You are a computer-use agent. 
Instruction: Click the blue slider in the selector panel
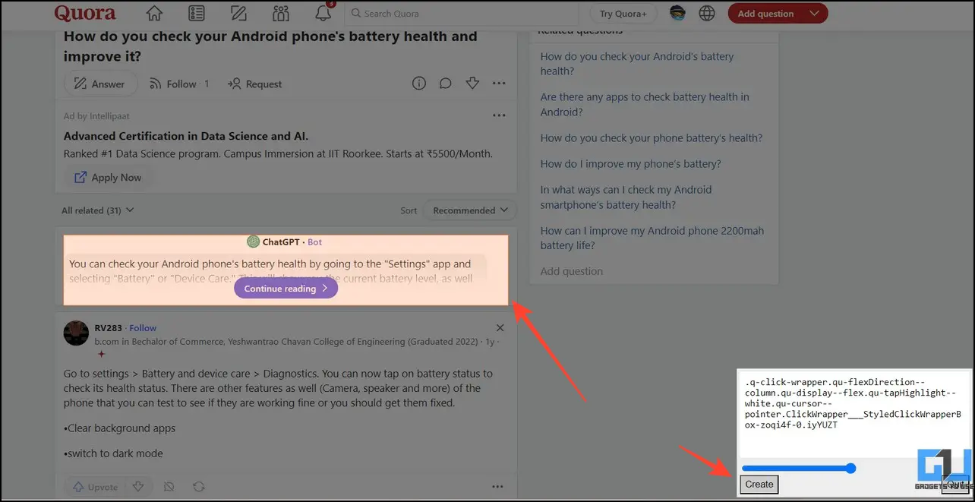pyautogui.click(x=798, y=469)
